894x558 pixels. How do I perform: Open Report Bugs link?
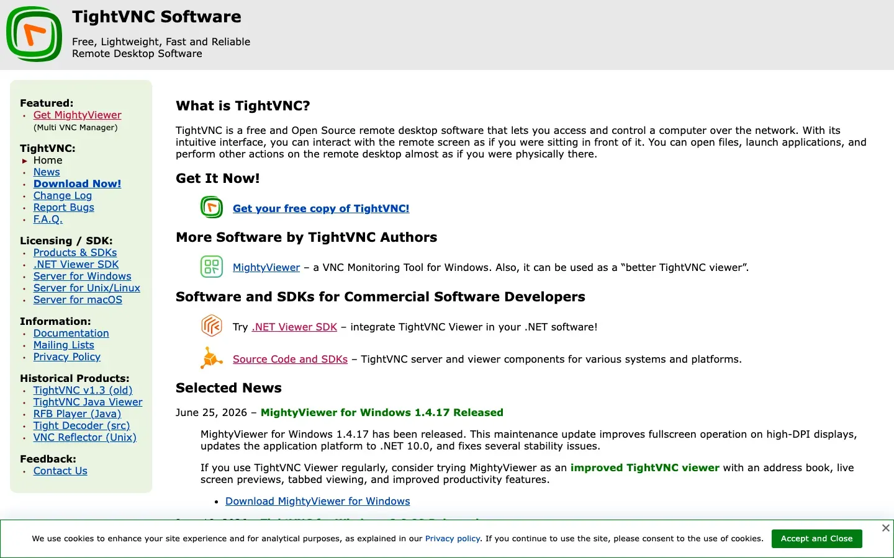[64, 207]
